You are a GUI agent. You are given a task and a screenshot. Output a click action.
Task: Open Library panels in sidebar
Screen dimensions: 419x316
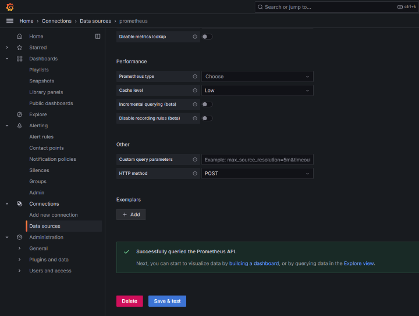46,92
